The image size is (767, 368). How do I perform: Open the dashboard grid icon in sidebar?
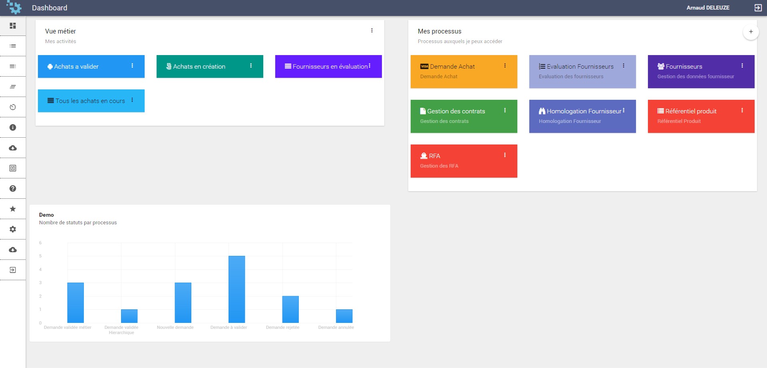(13, 26)
